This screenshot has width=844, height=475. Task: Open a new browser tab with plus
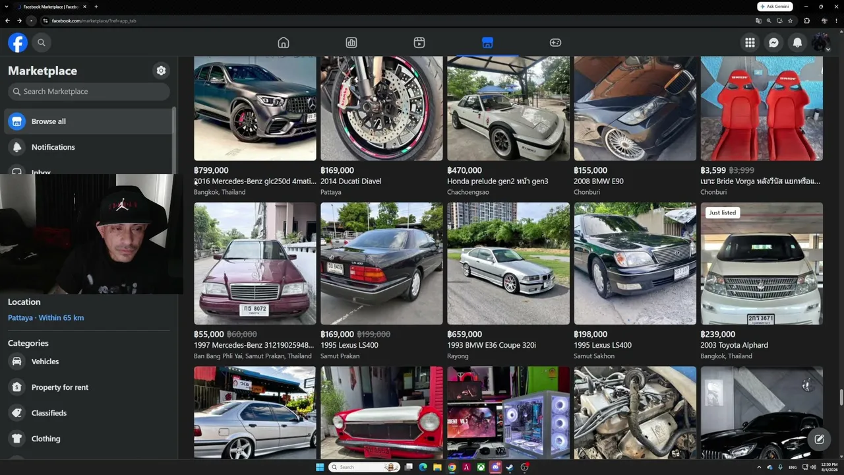coord(96,7)
